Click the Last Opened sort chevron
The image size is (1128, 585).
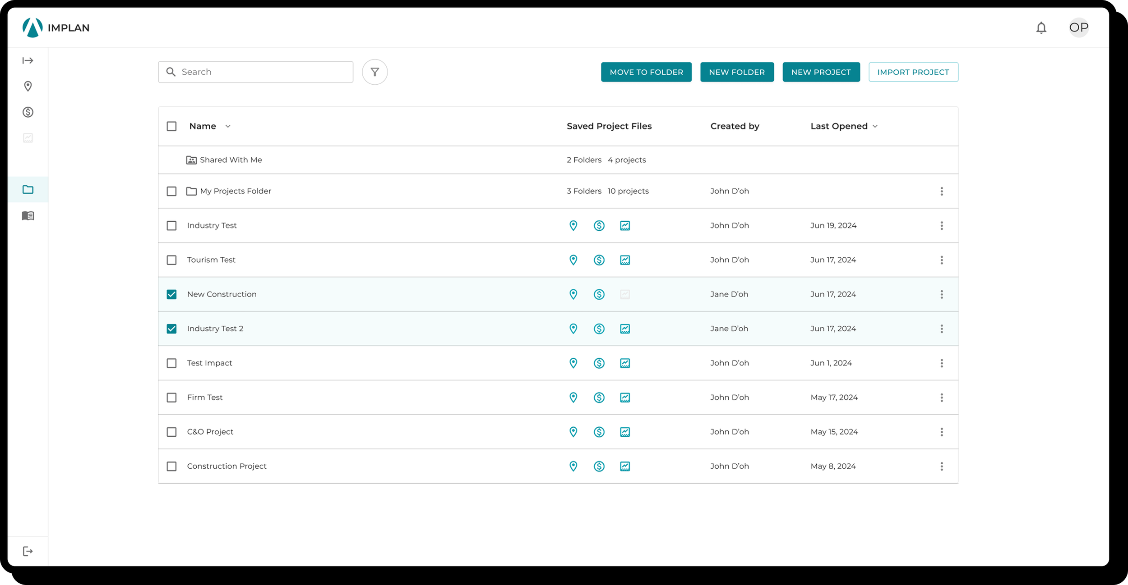[875, 127]
